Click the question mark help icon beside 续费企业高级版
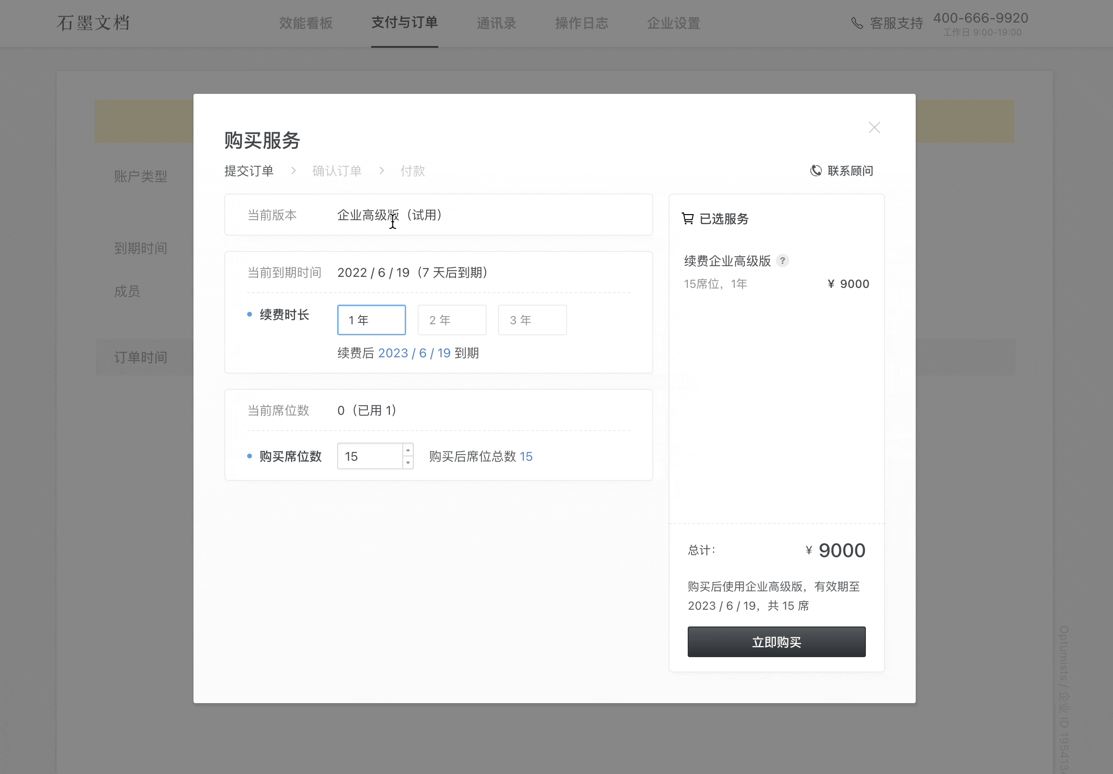 [x=783, y=261]
